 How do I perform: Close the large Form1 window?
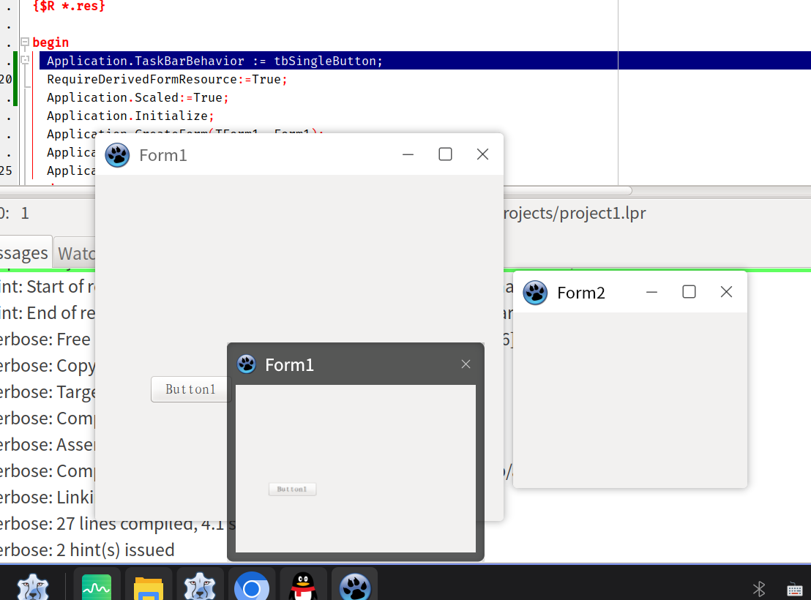coord(482,154)
